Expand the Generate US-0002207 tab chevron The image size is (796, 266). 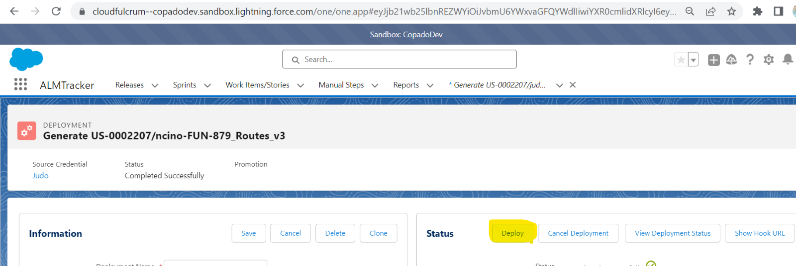coord(559,85)
